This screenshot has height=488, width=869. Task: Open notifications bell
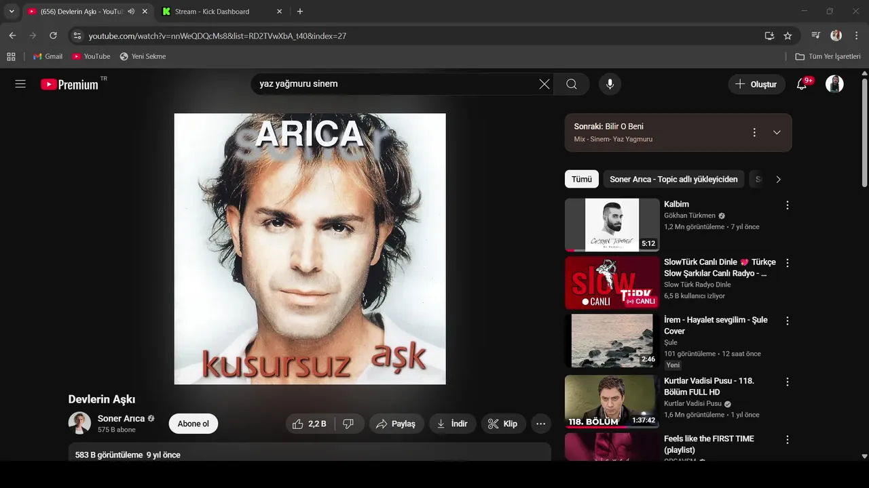click(802, 84)
